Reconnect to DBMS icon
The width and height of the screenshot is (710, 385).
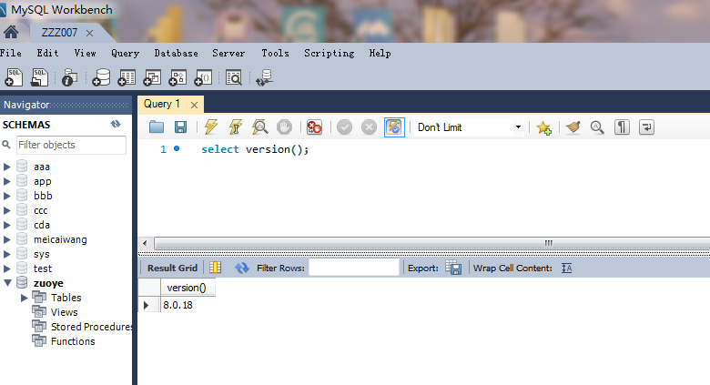(265, 77)
